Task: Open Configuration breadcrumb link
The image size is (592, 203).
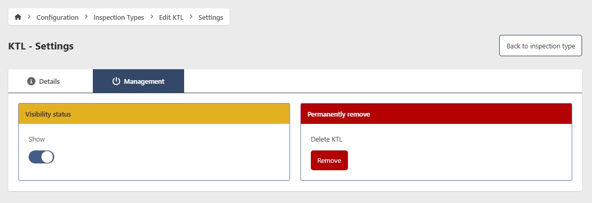Action: 57,17
